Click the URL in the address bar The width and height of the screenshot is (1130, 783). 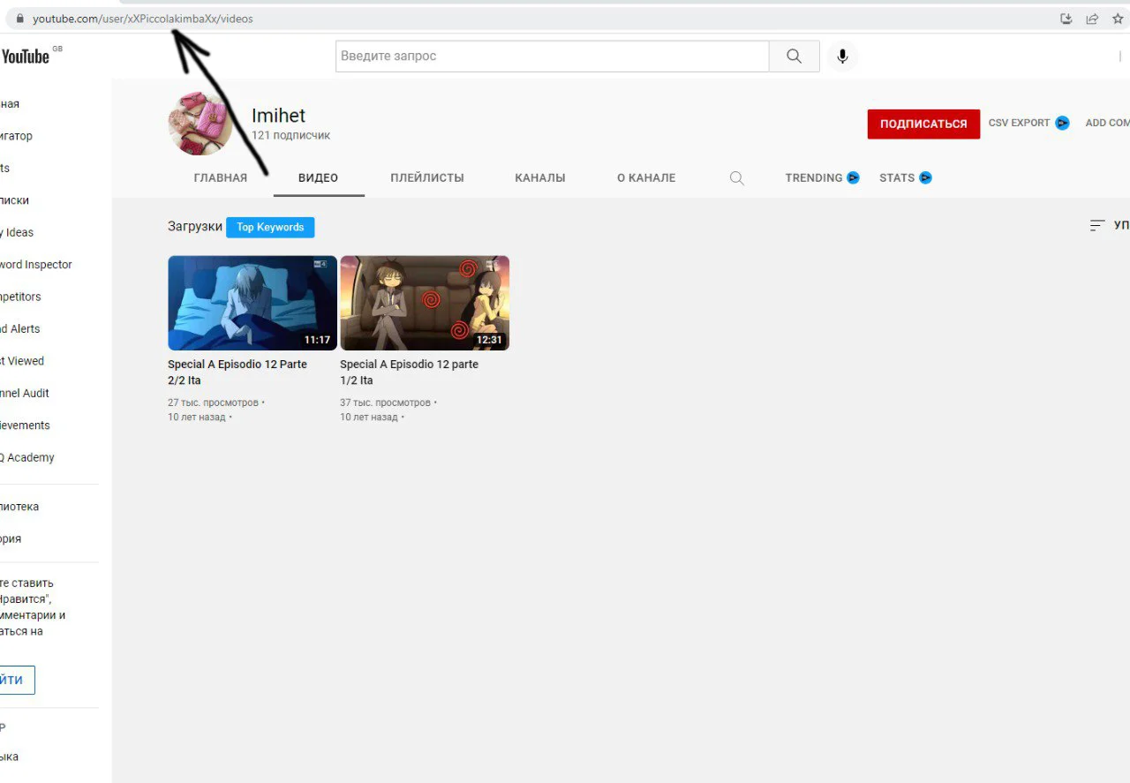point(143,19)
